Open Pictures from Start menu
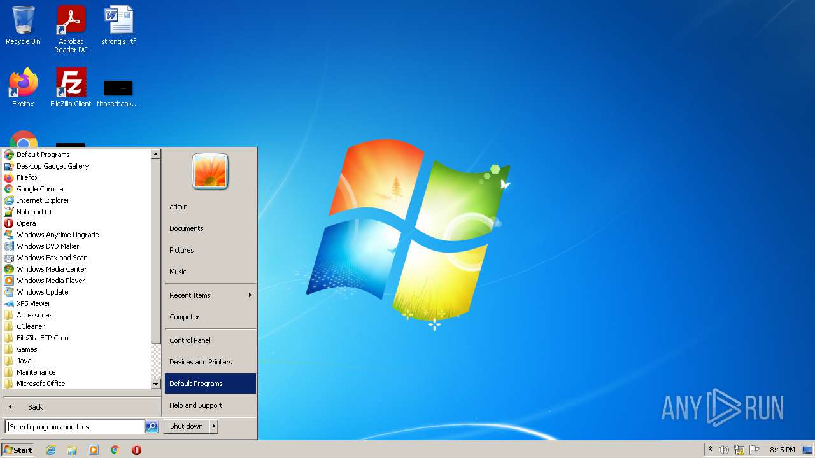Image resolution: width=815 pixels, height=458 pixels. [x=210, y=250]
